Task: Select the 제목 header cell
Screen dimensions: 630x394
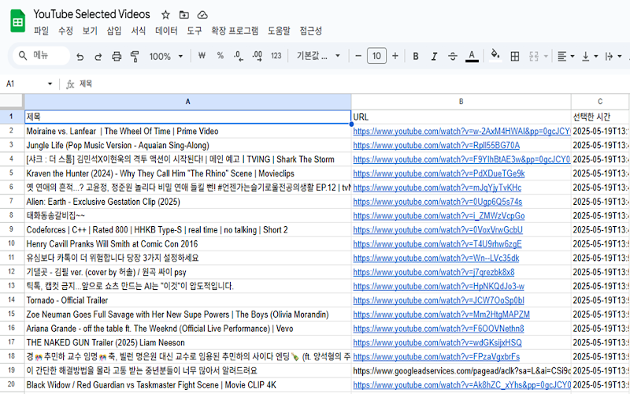Action: 187,117
